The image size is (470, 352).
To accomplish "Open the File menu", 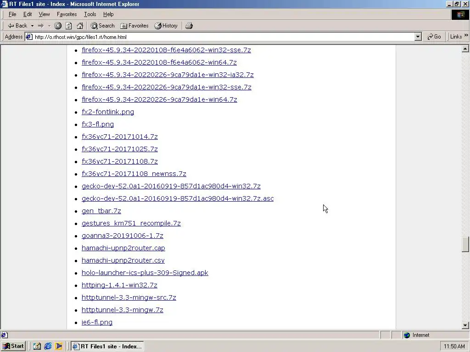I will click(x=12, y=14).
